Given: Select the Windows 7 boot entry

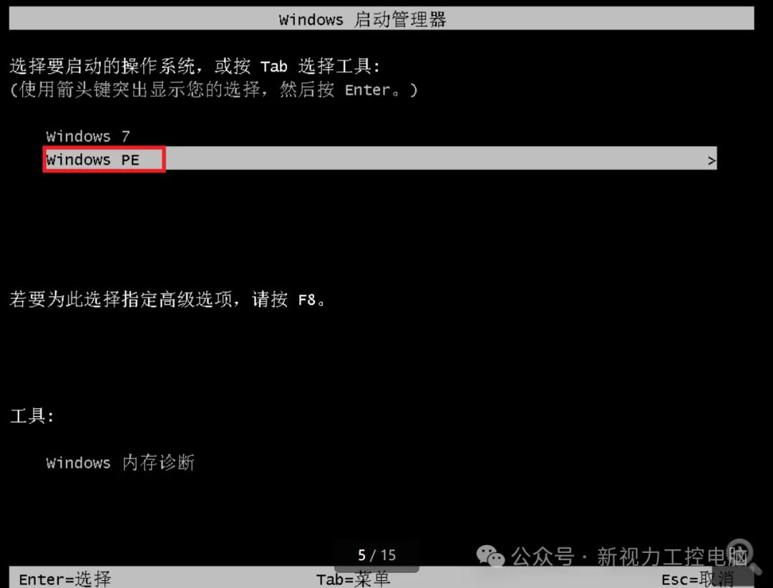Looking at the screenshot, I should click(88, 136).
